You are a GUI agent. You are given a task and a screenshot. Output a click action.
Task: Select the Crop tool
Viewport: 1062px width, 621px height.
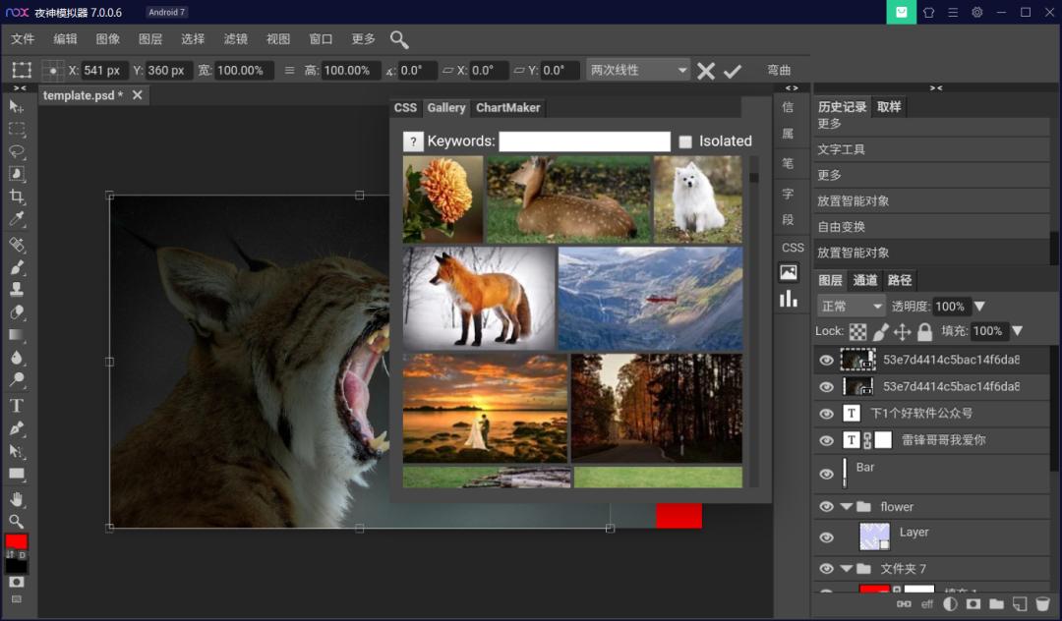pos(14,197)
